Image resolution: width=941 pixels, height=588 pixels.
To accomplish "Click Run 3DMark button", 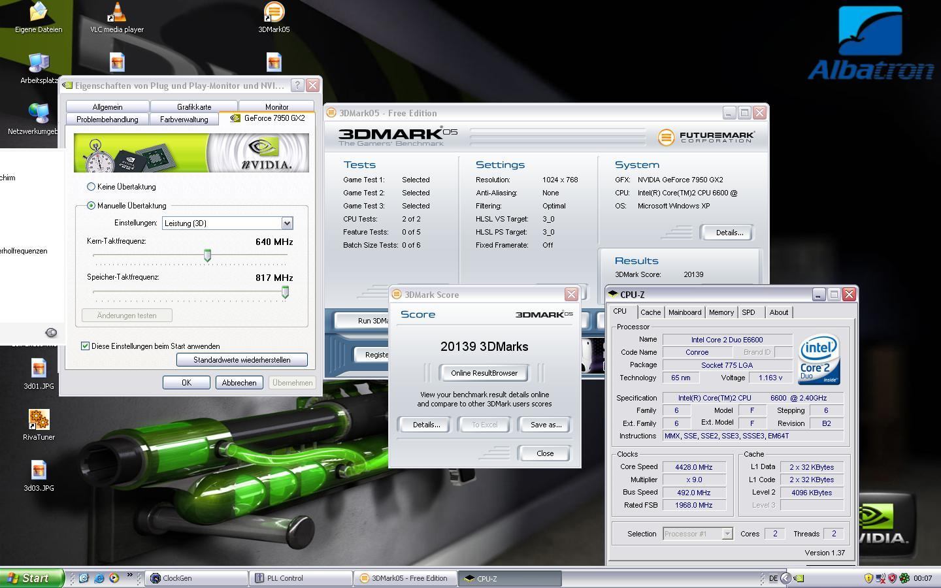I will 363,321.
